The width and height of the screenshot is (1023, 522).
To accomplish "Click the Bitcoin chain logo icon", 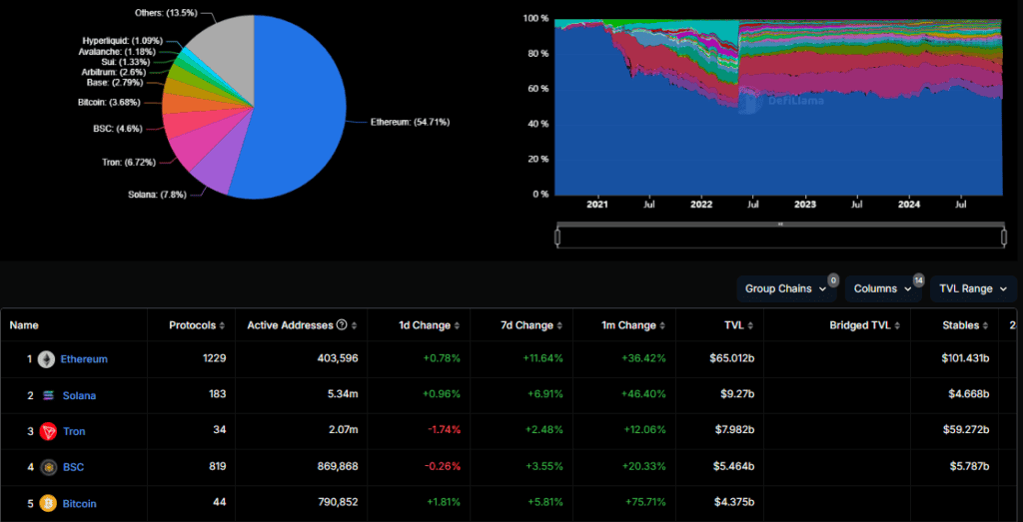I will [x=47, y=504].
